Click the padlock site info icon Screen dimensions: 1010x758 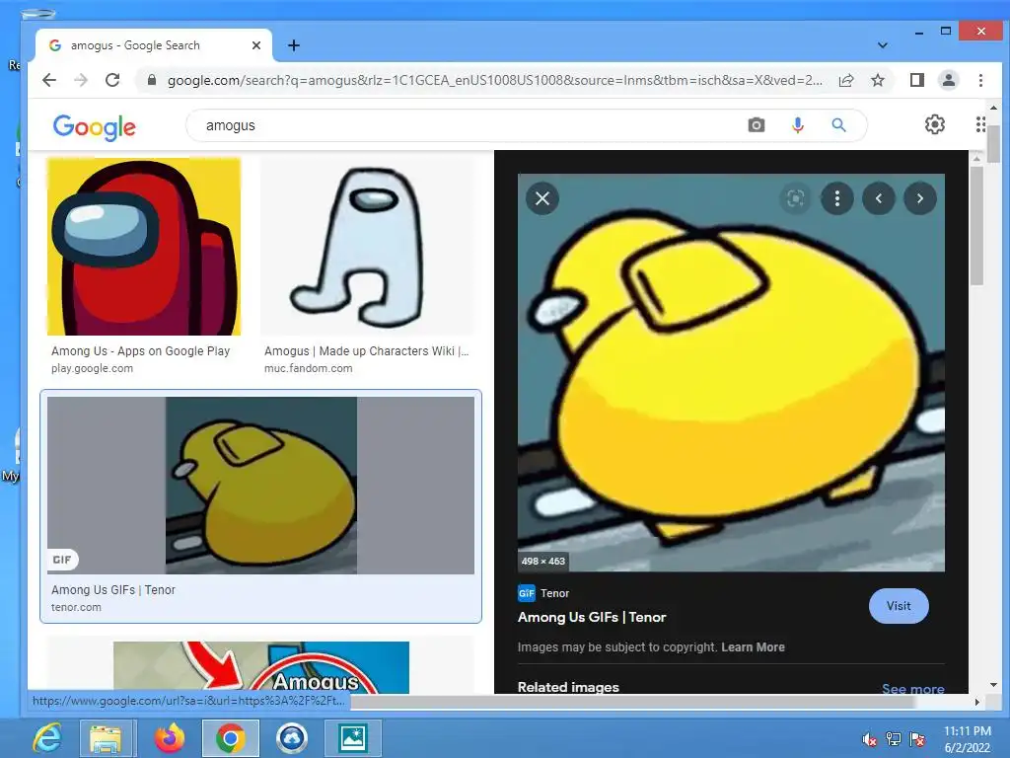pos(152,80)
